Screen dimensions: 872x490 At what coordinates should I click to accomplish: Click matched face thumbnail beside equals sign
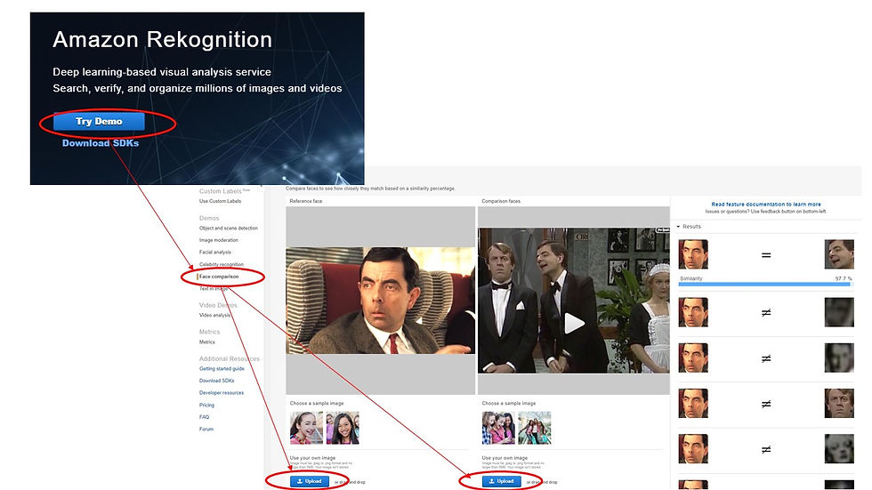pos(838,254)
